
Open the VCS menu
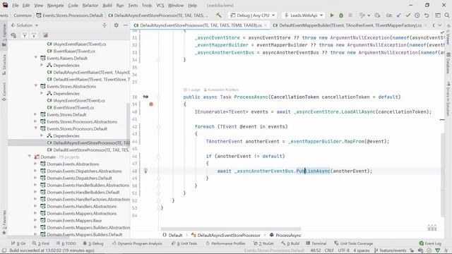point(160,5)
